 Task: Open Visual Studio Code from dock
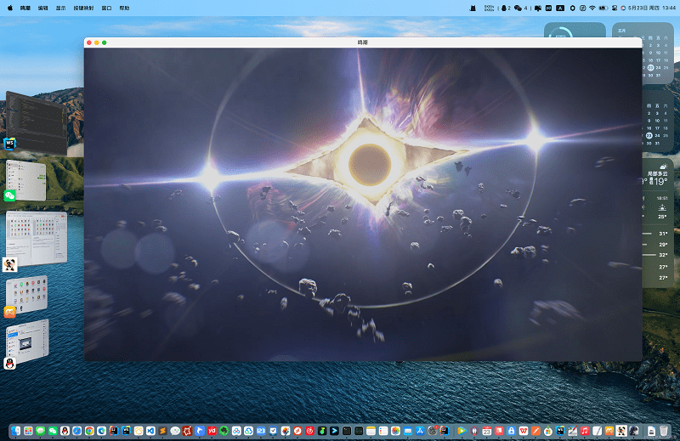point(150,432)
